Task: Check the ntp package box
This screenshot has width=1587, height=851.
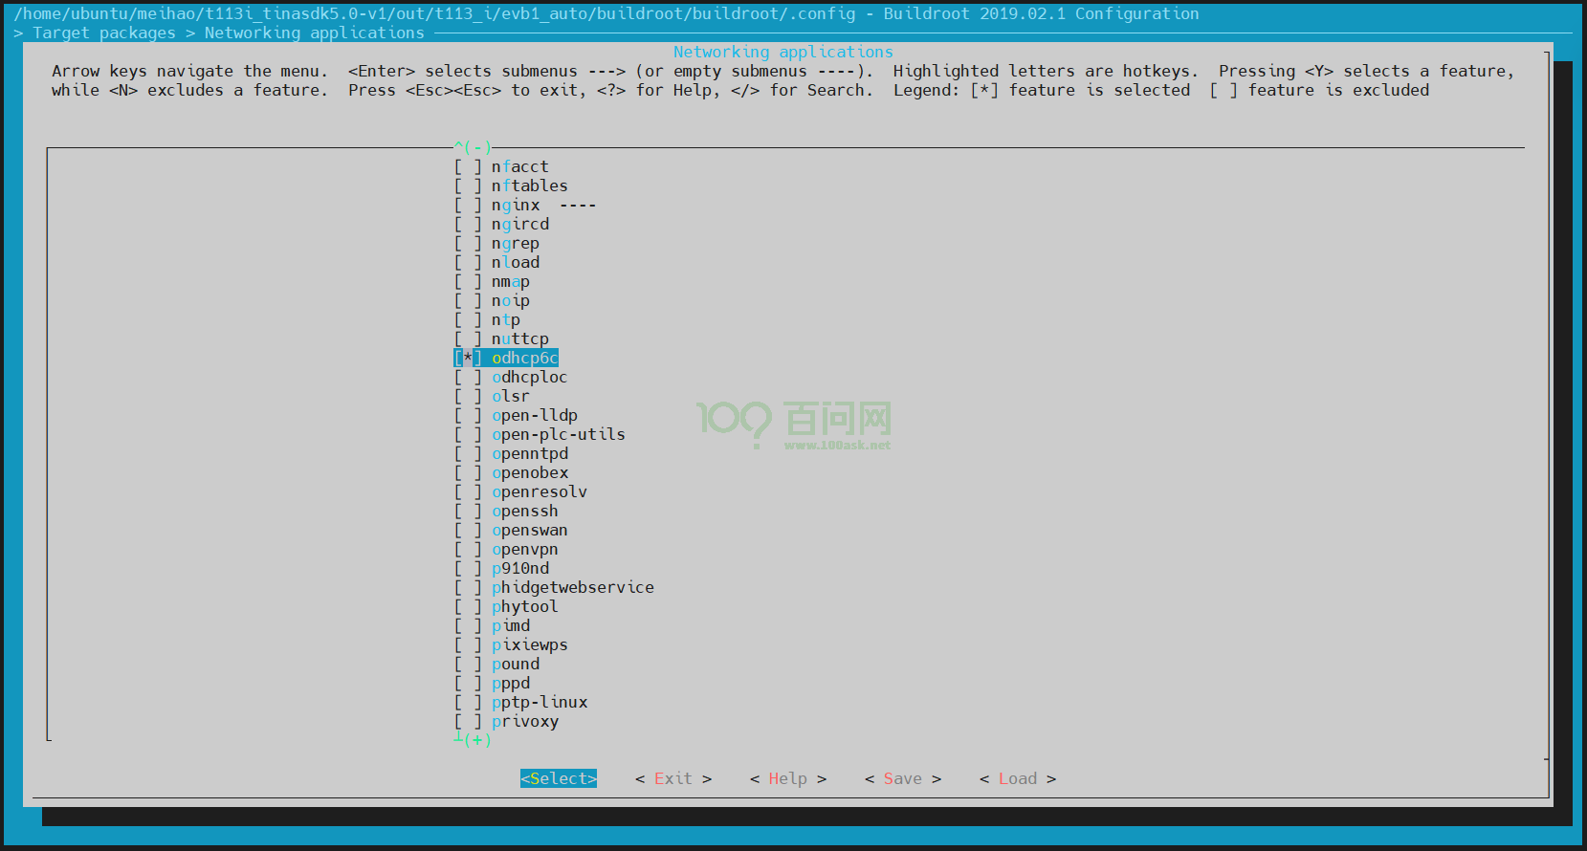Action: pos(468,319)
